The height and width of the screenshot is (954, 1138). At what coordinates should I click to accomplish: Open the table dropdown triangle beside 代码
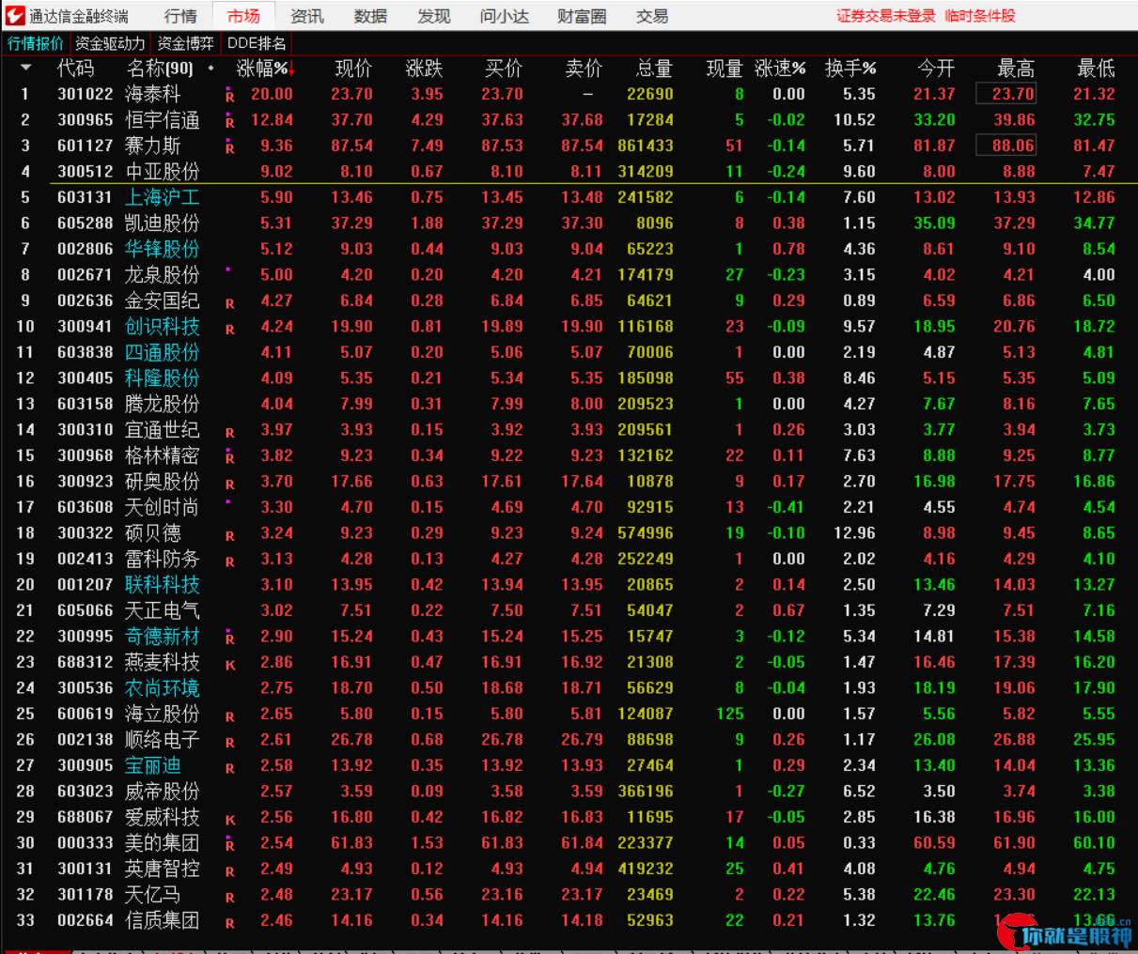[25, 68]
